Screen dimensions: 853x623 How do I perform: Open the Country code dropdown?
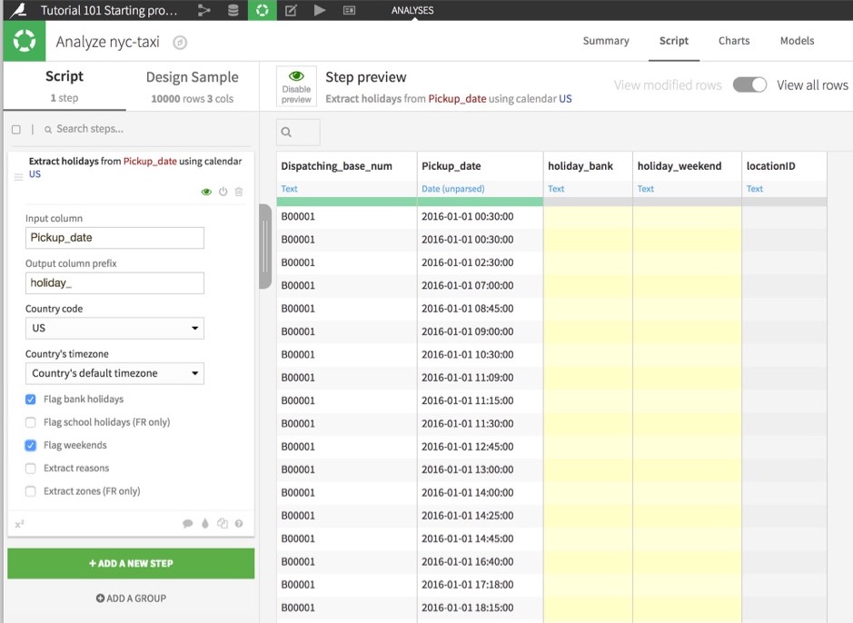pos(114,328)
